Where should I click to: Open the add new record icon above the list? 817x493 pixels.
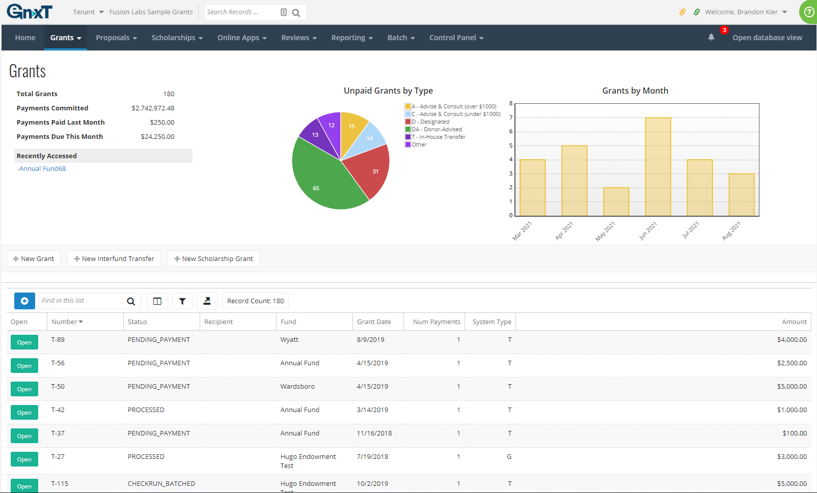[24, 301]
